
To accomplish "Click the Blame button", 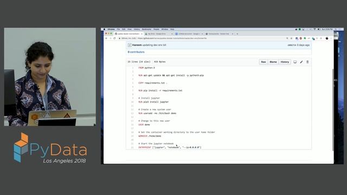I will [x=273, y=62].
